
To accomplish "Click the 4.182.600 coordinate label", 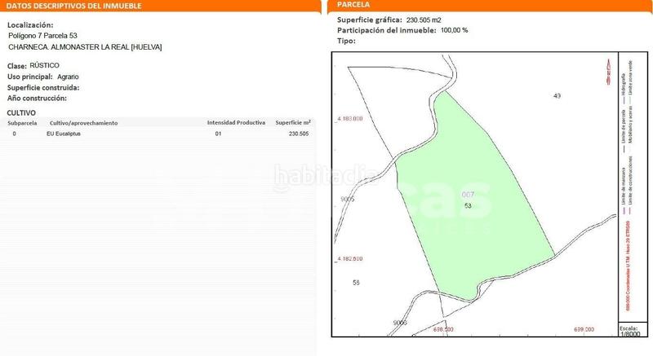I will click(349, 259).
